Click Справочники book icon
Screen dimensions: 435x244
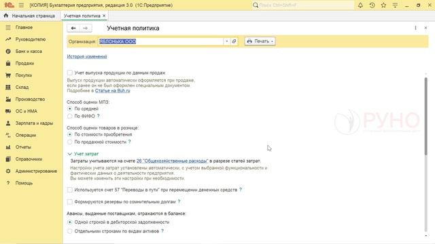pos(8,159)
